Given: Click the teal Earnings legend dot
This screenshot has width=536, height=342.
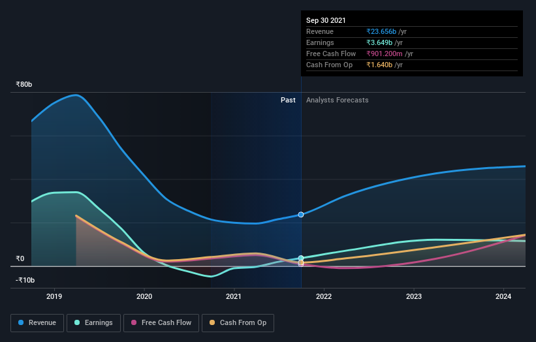Looking at the screenshot, I should [x=77, y=322].
